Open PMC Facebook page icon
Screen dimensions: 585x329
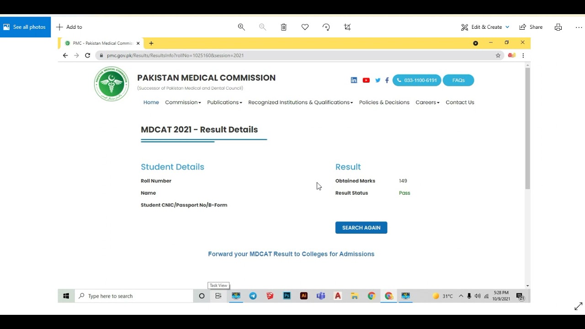pos(387,80)
